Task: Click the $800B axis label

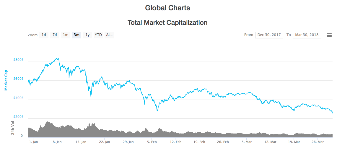Action: pos(19,60)
